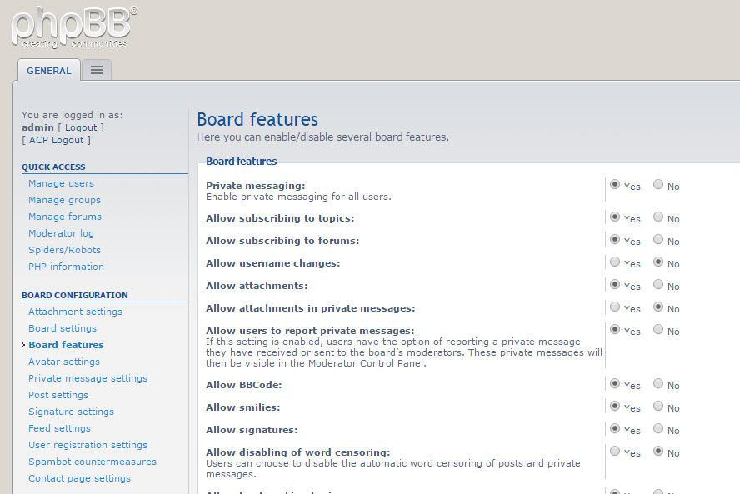Open Manage users link
The height and width of the screenshot is (494, 740).
(x=61, y=183)
